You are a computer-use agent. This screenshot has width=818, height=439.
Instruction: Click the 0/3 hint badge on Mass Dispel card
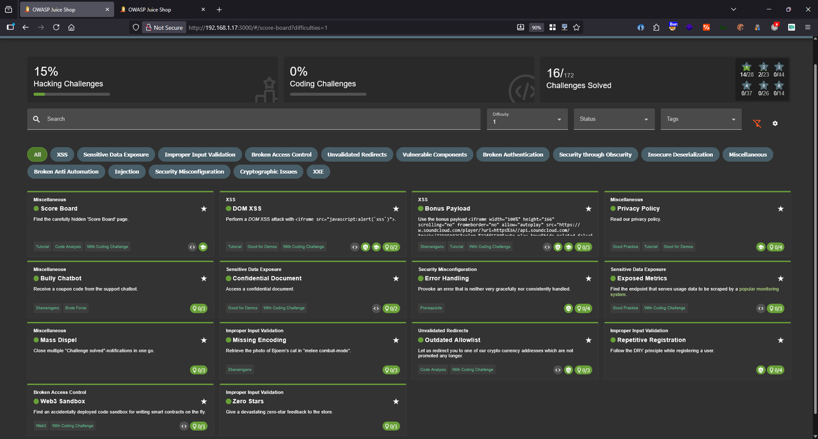point(198,370)
